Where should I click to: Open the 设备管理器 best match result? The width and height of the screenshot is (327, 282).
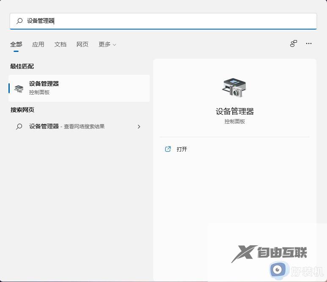click(x=79, y=88)
